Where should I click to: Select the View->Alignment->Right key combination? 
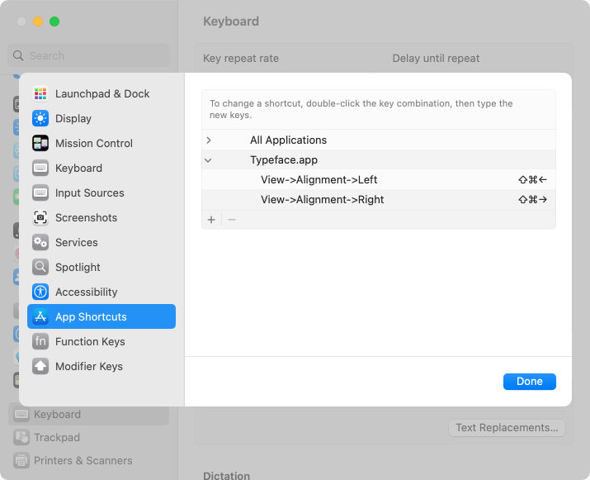(x=532, y=200)
